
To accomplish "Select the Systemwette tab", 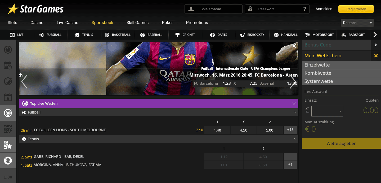I will click(341, 81).
